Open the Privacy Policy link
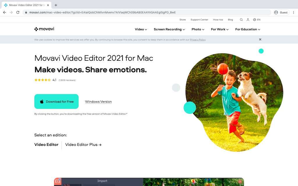This screenshot has width=298, height=186. pyautogui.click(x=198, y=40)
